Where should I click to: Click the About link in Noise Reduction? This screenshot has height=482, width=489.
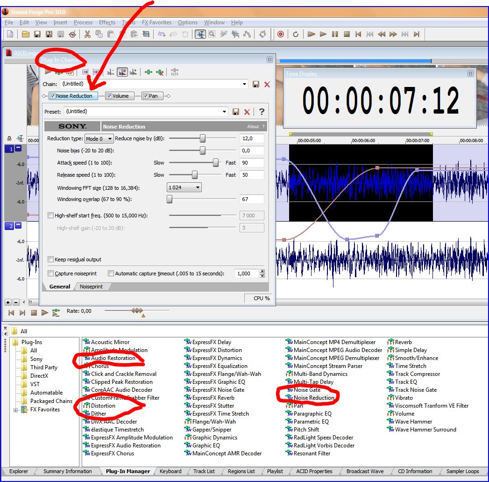click(253, 127)
